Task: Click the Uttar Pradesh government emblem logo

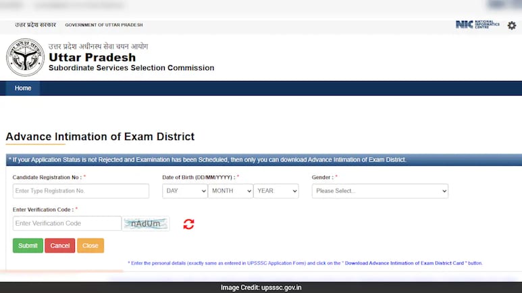Action: [25, 57]
